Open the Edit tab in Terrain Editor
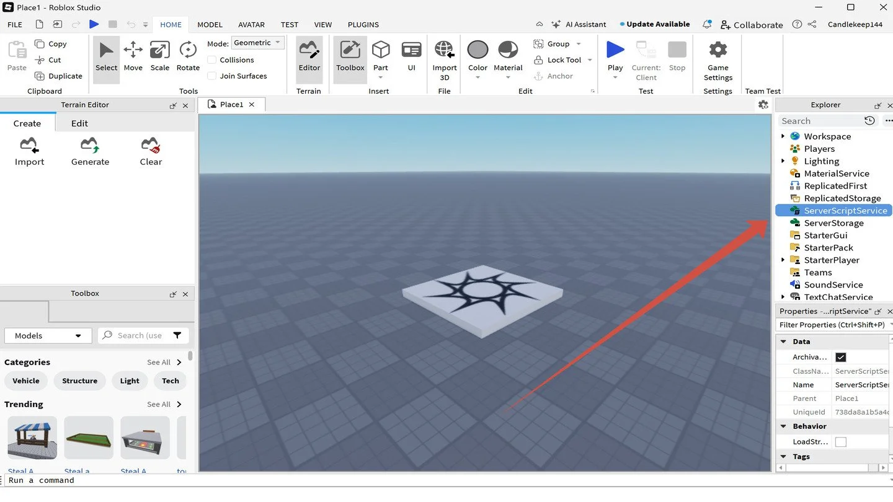The height and width of the screenshot is (502, 893). tap(79, 123)
